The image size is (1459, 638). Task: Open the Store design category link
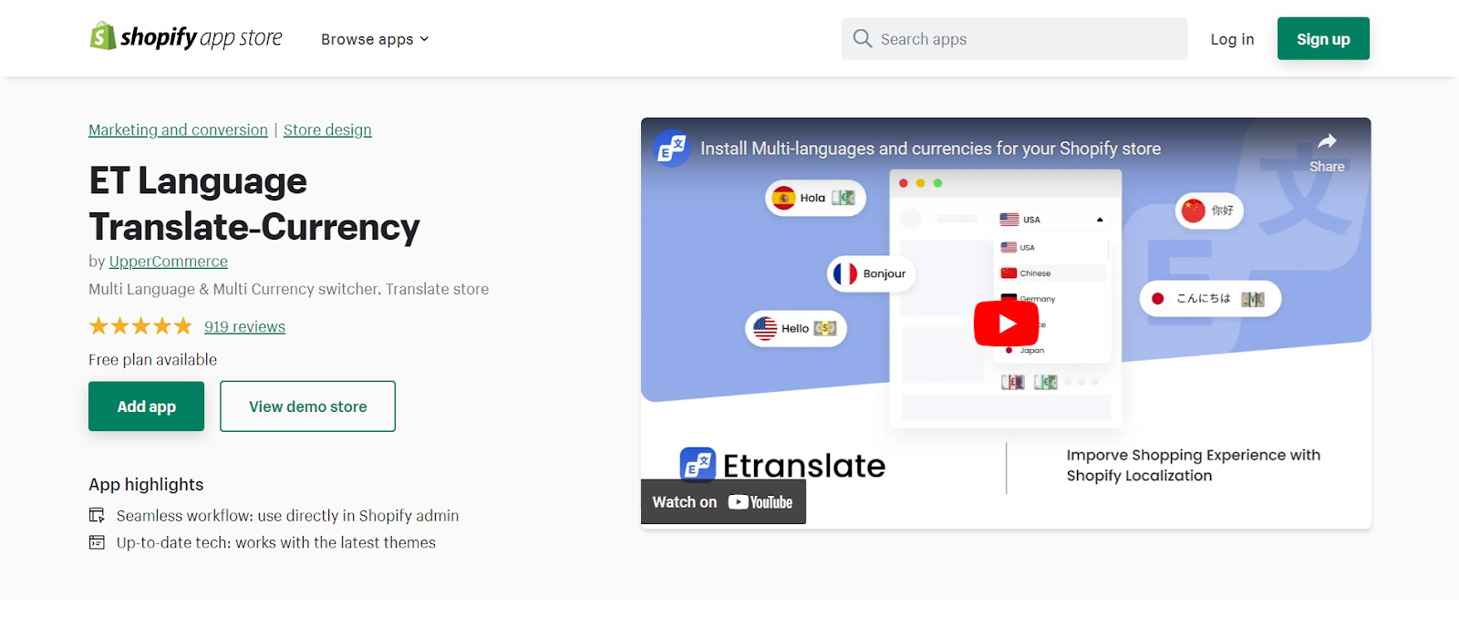pos(327,129)
